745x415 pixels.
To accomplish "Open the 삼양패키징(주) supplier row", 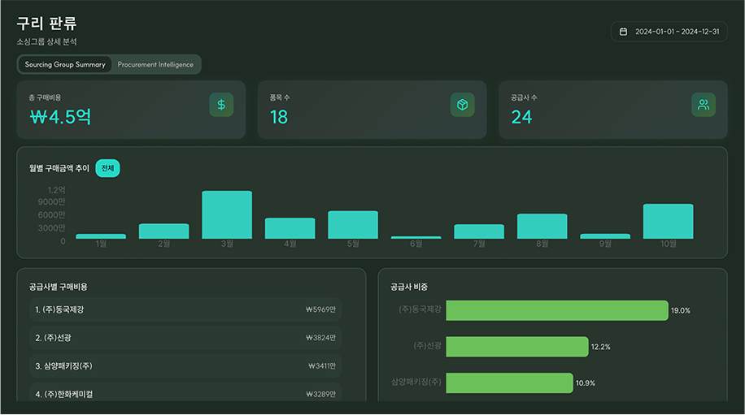I will click(x=185, y=366).
